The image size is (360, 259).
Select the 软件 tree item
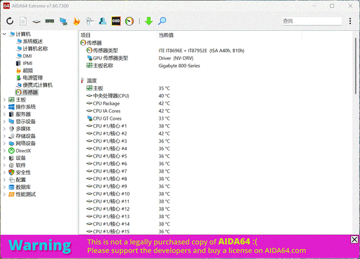click(x=21, y=165)
